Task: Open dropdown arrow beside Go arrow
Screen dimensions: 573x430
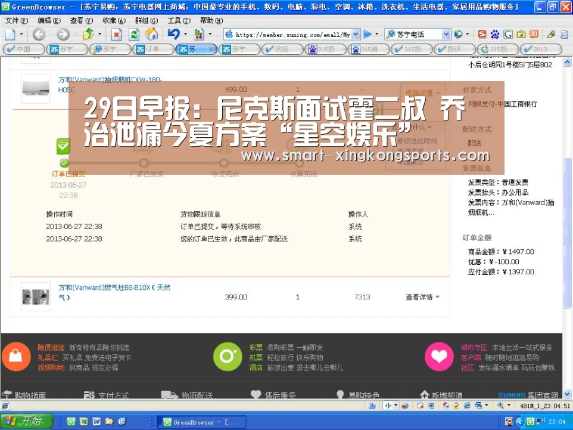Action: coord(377,35)
